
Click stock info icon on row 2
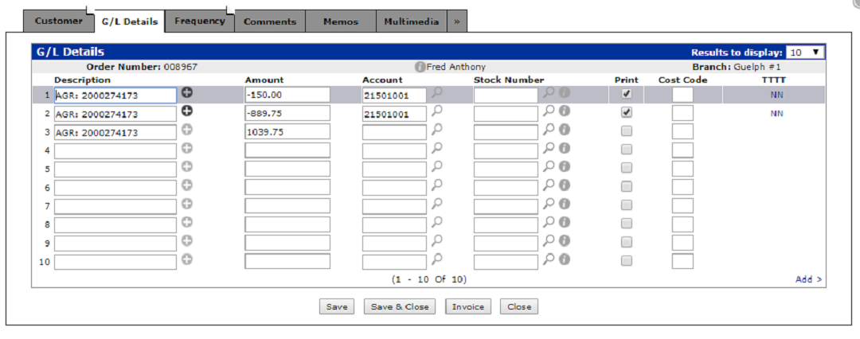[565, 112]
